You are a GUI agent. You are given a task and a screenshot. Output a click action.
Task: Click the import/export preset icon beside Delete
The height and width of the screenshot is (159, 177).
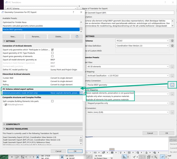tap(77, 36)
